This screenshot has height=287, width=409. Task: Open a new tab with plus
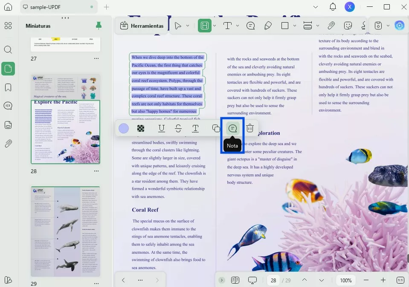(x=107, y=7)
